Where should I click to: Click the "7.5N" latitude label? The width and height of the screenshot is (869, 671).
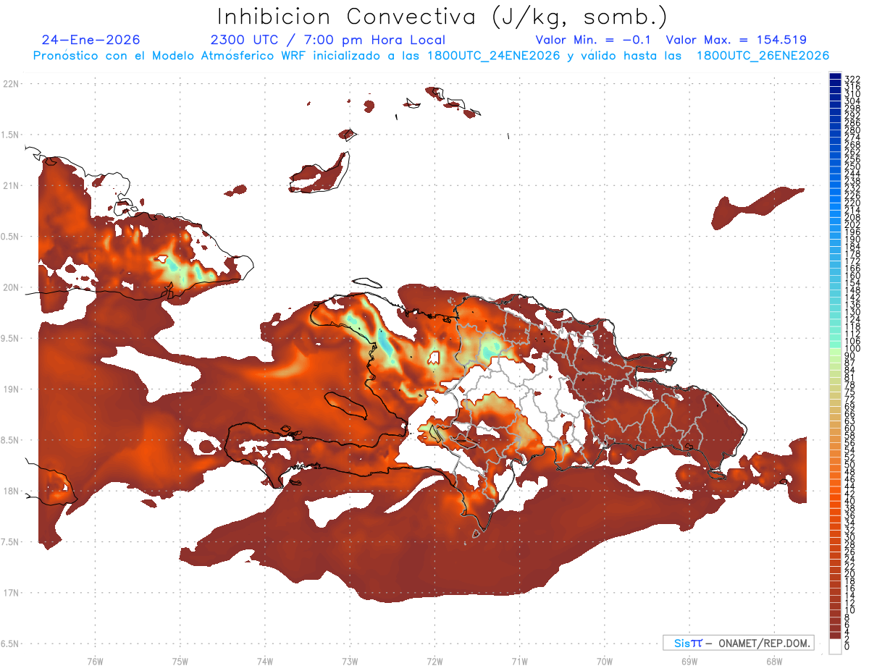pos(10,542)
